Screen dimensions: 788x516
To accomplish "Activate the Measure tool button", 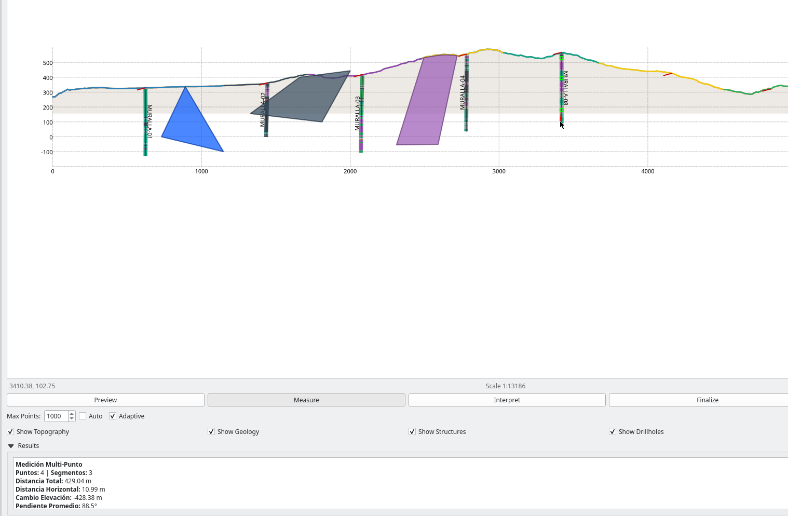I will (x=306, y=400).
